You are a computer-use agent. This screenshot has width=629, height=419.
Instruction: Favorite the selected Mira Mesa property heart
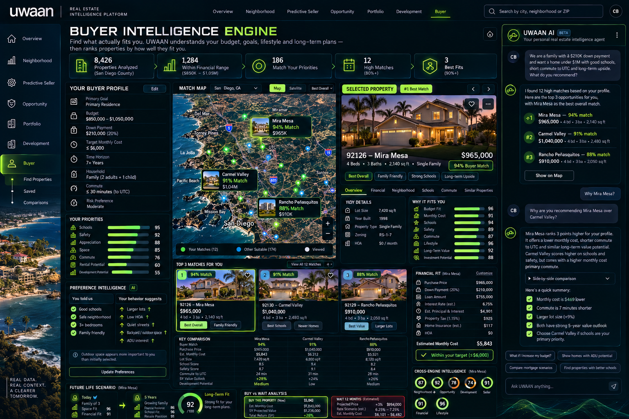point(472,104)
